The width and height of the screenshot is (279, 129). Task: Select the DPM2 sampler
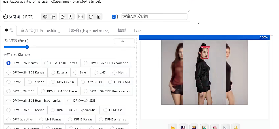click(x=14, y=82)
